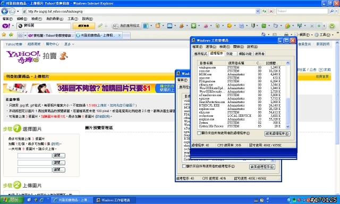Screen dimensions: 340x204
Task: Click the magnifier search icon beside Yahoo box
Action: click(331, 11)
